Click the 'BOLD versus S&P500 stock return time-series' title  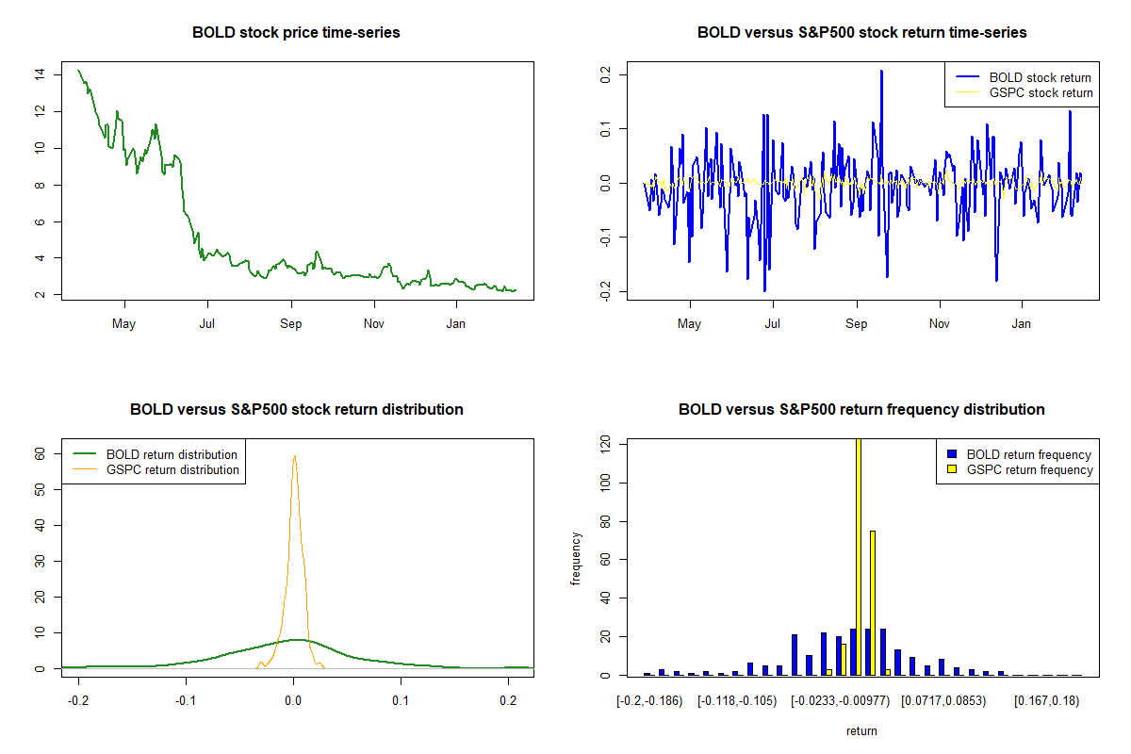click(861, 32)
